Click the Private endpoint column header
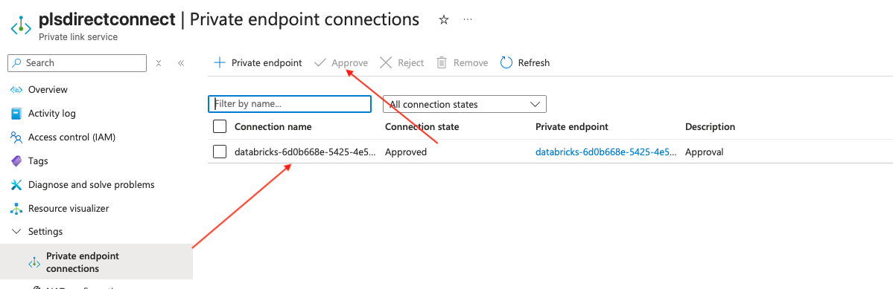 point(572,126)
